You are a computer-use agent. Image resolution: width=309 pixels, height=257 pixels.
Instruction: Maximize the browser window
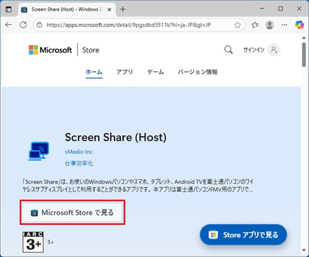(280, 8)
